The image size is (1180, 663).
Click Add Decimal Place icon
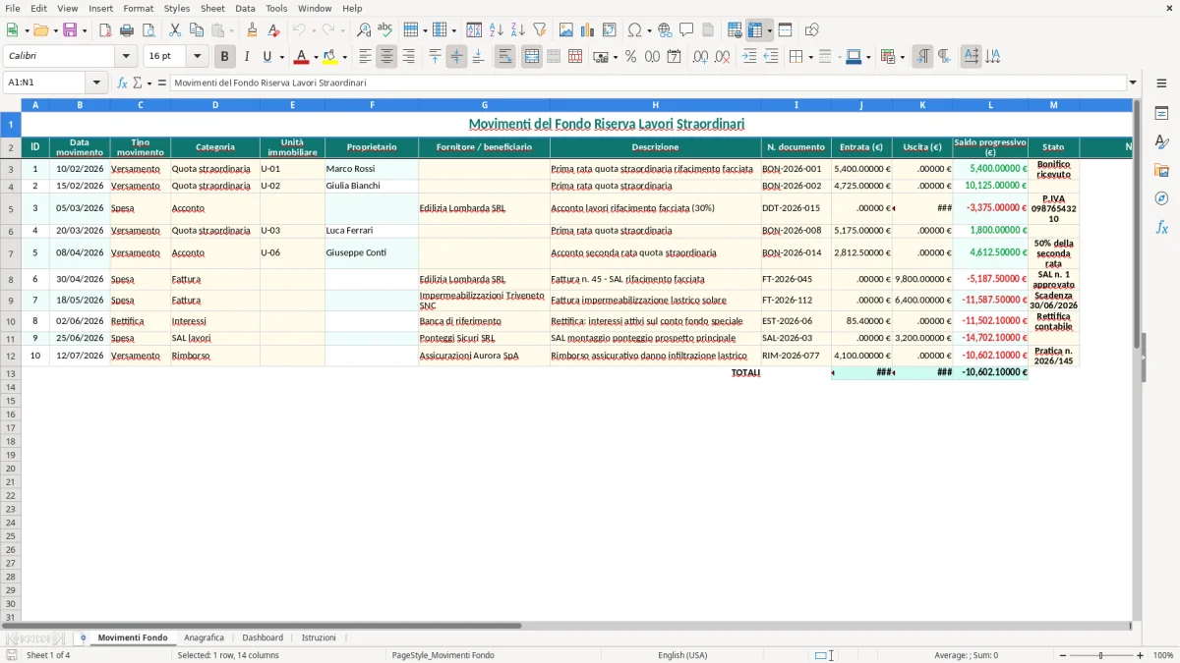pos(700,57)
